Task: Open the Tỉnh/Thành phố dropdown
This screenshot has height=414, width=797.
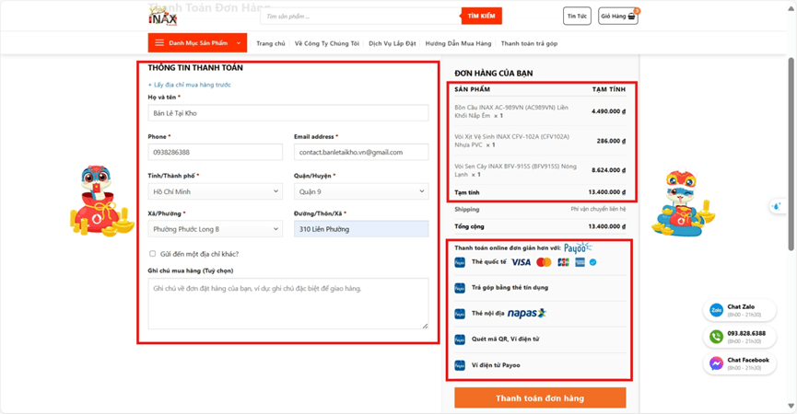Action: click(x=215, y=191)
